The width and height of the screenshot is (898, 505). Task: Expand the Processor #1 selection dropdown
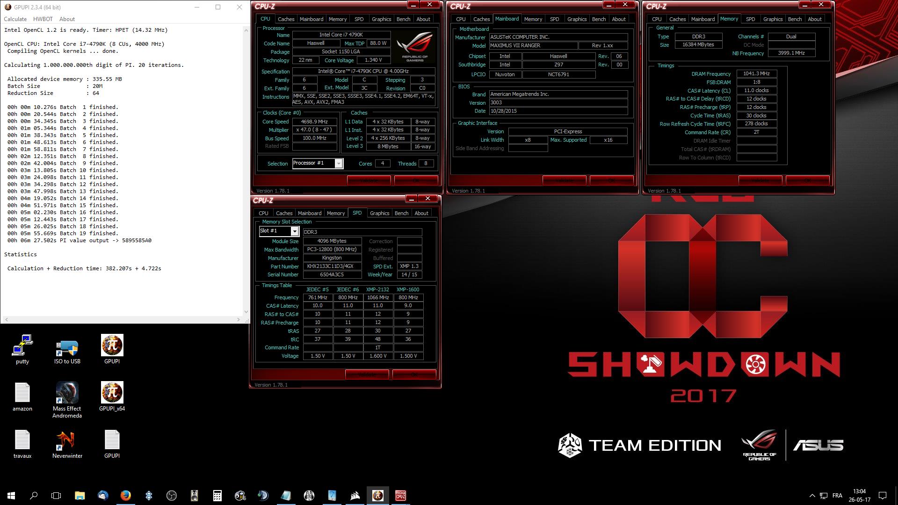[x=339, y=164]
